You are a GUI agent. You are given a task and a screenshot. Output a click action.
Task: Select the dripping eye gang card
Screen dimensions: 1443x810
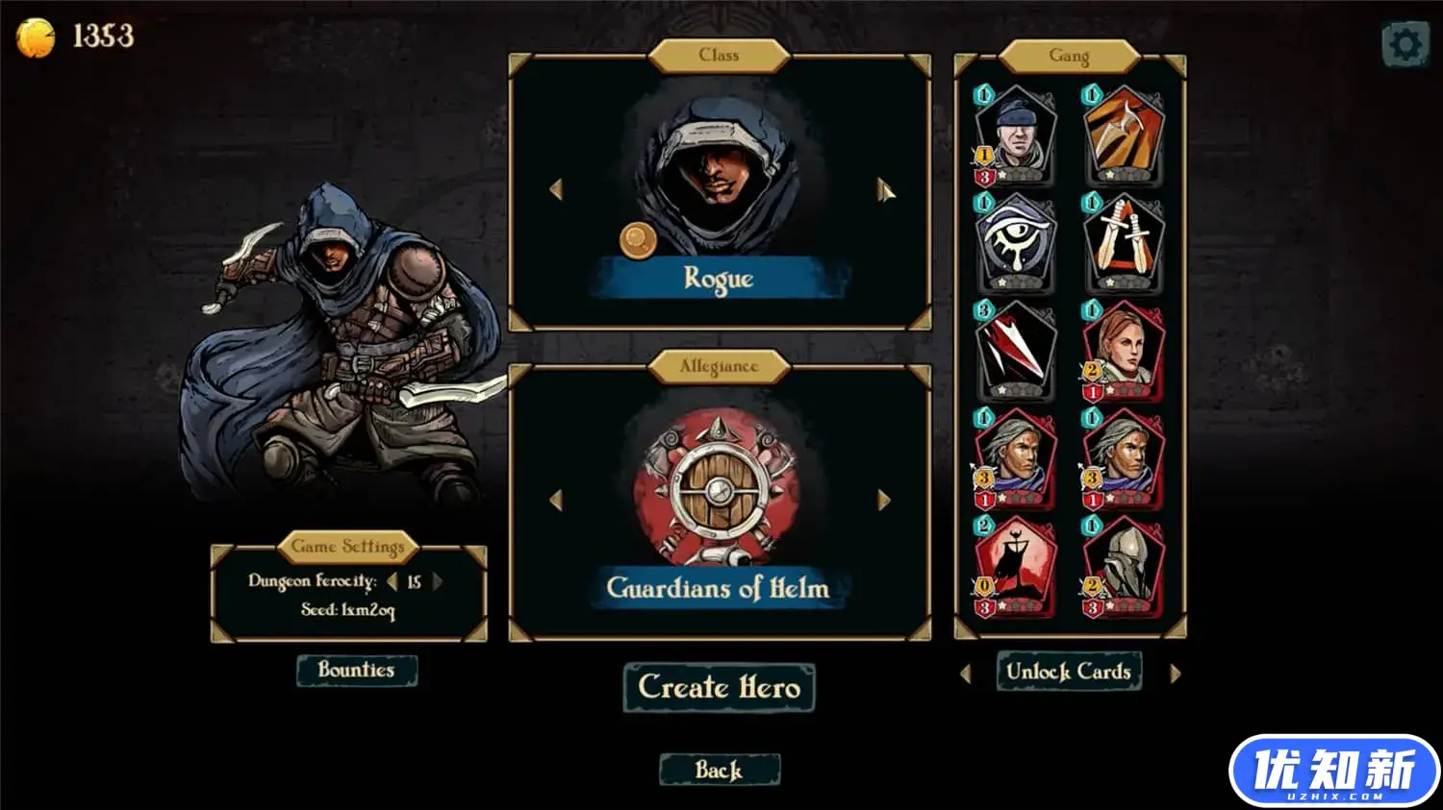point(1016,243)
